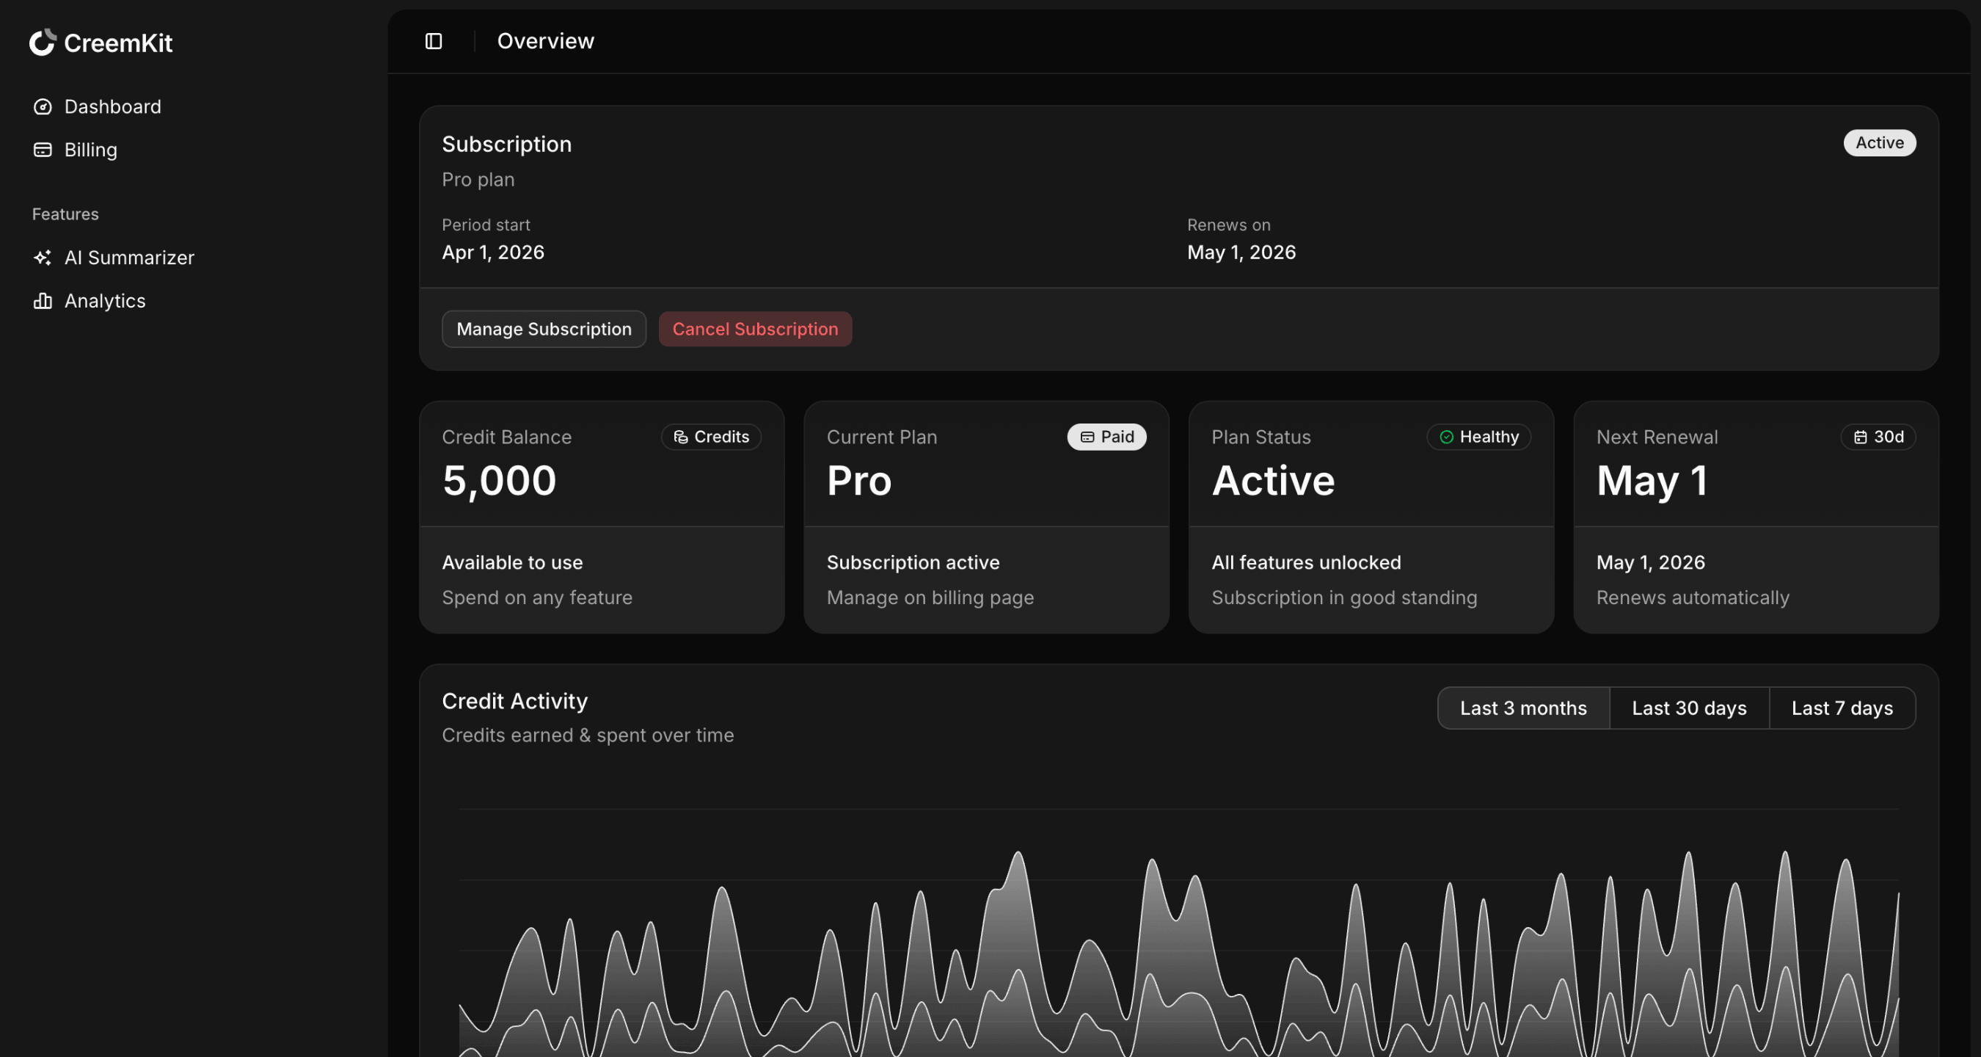Open the AI Summarizer feature
Screen dimensions: 1981x1057
(x=129, y=258)
